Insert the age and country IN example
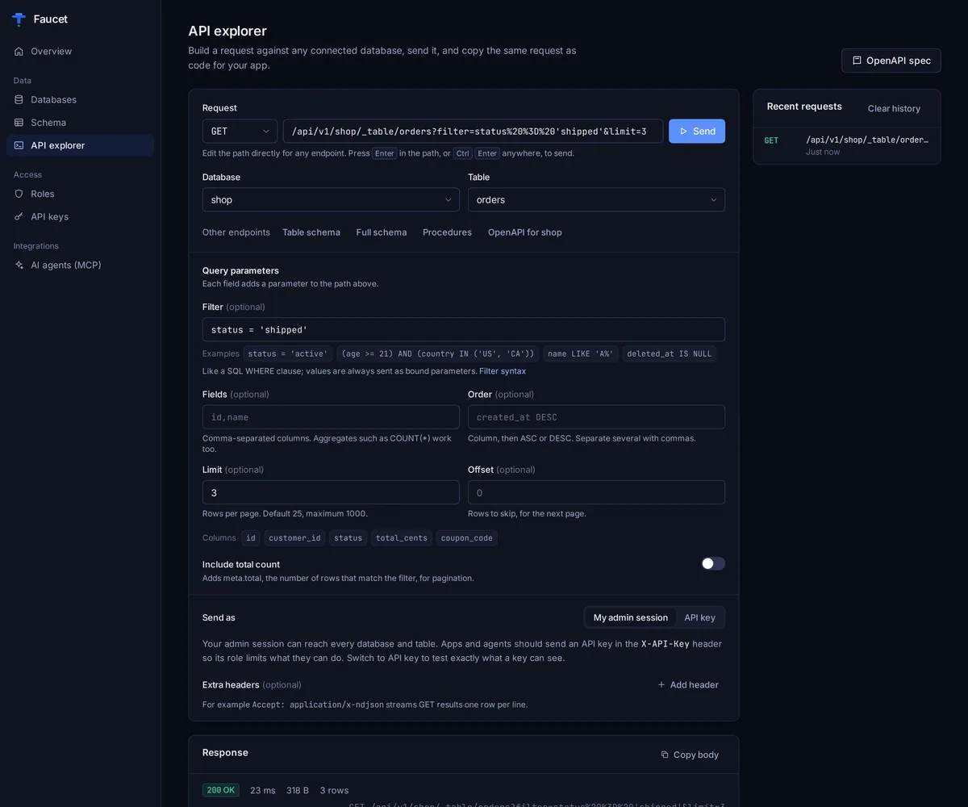The height and width of the screenshot is (807, 968). [438, 354]
